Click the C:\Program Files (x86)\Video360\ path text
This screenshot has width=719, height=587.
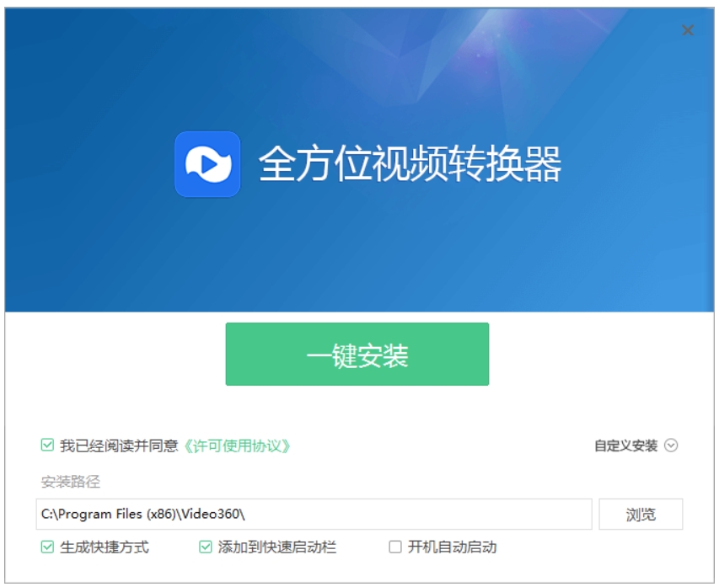[x=148, y=514]
